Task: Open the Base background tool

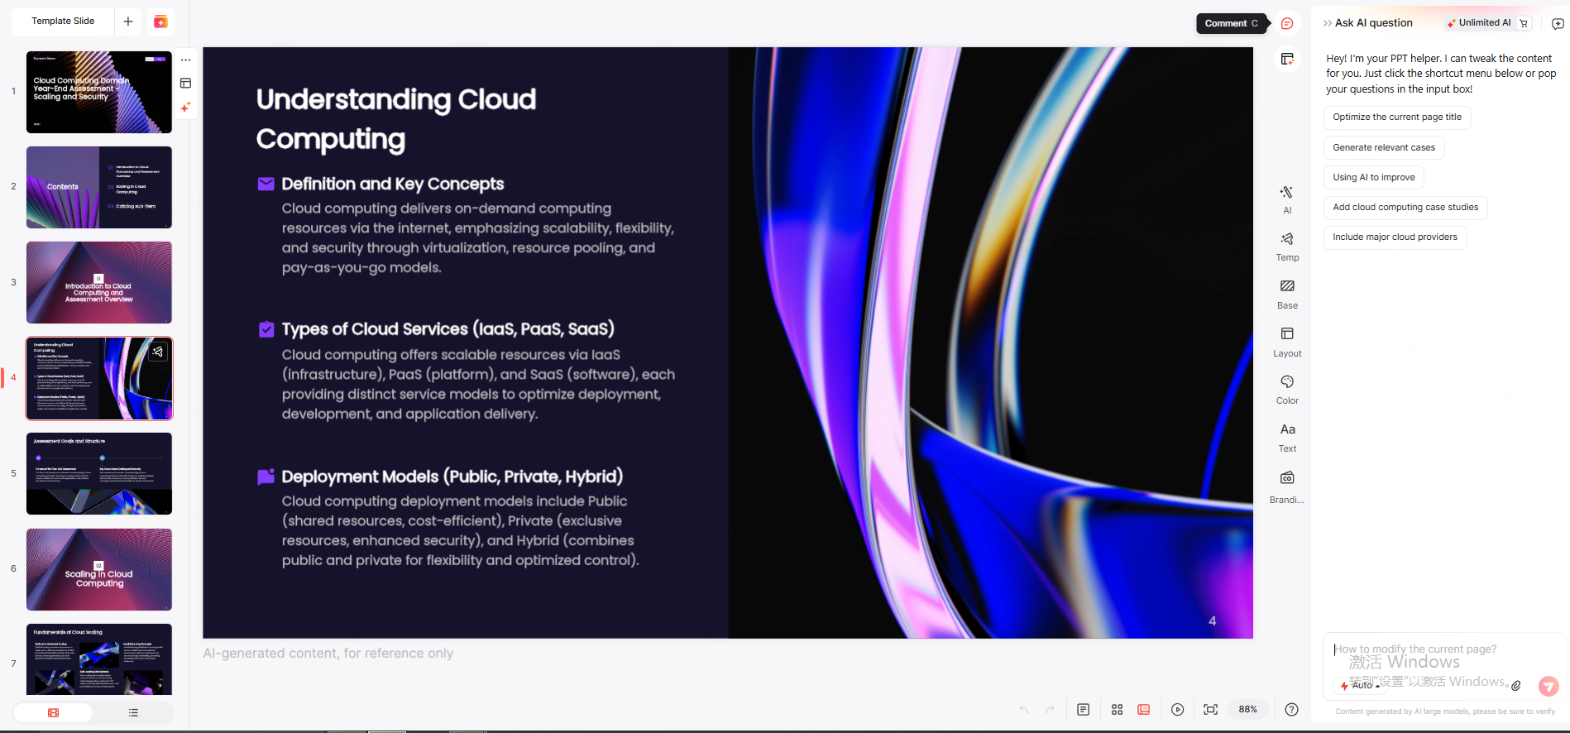Action: 1287,295
